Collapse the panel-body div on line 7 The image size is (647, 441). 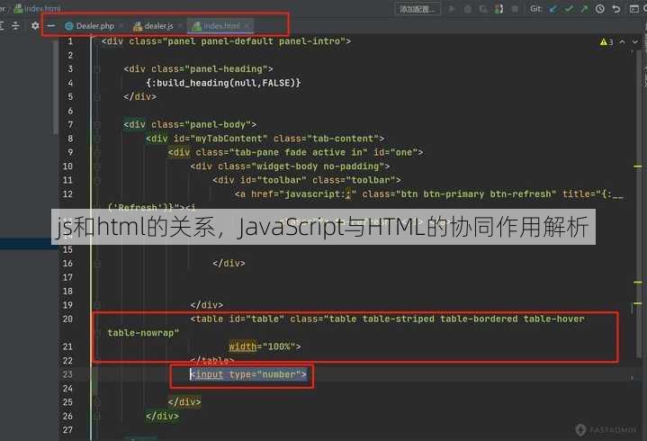click(x=97, y=124)
